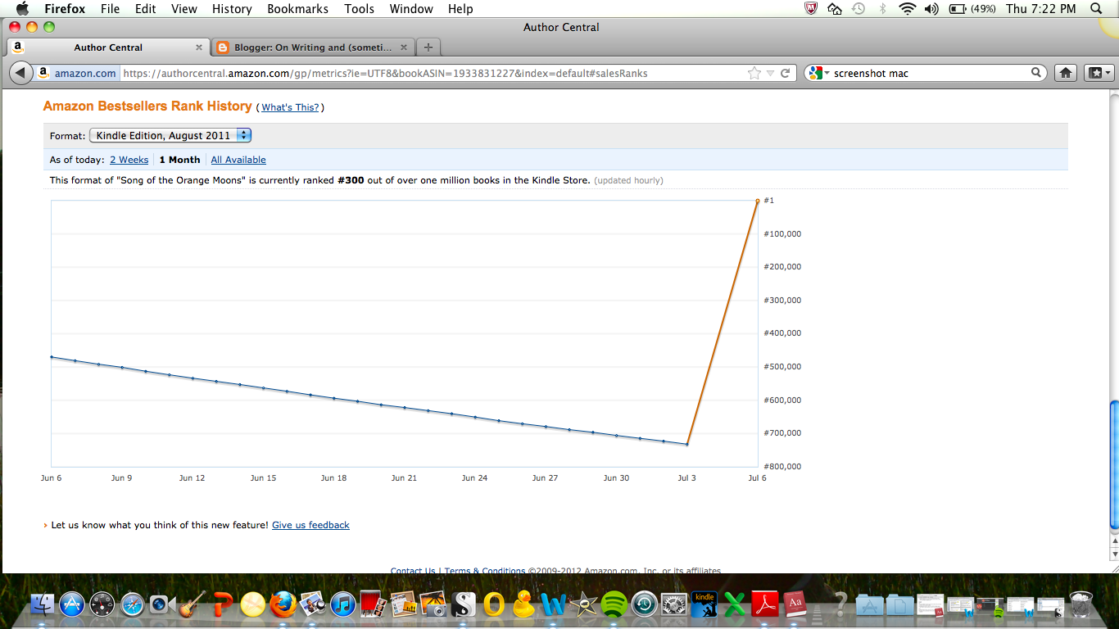Open Firefox home page via house button
The width and height of the screenshot is (1119, 629).
1065,73
